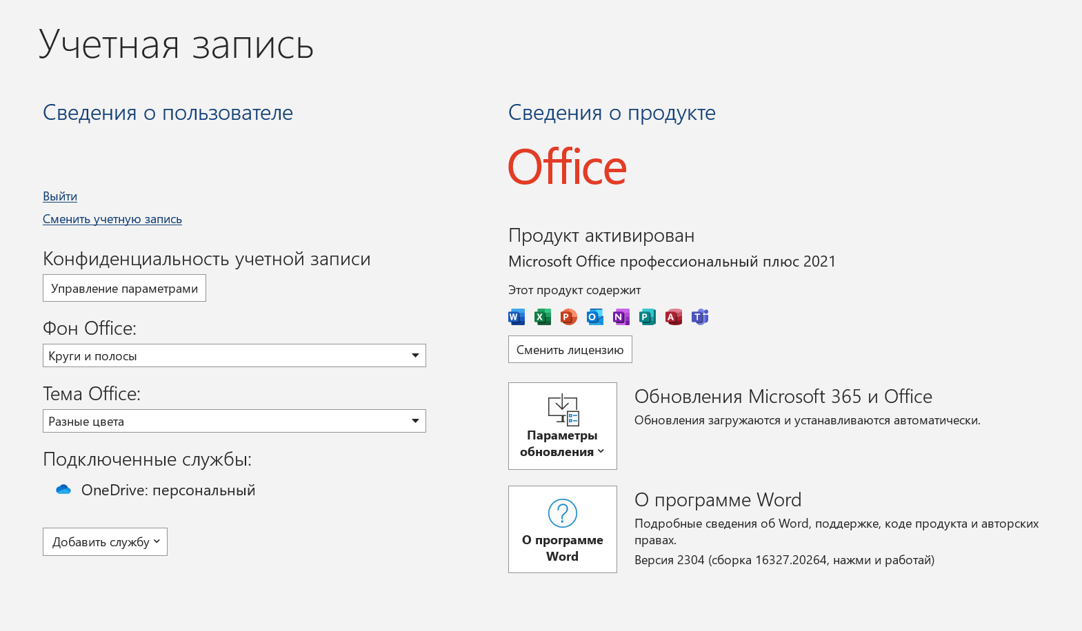1082x631 pixels.
Task: Click the Word app icon
Action: click(x=517, y=317)
